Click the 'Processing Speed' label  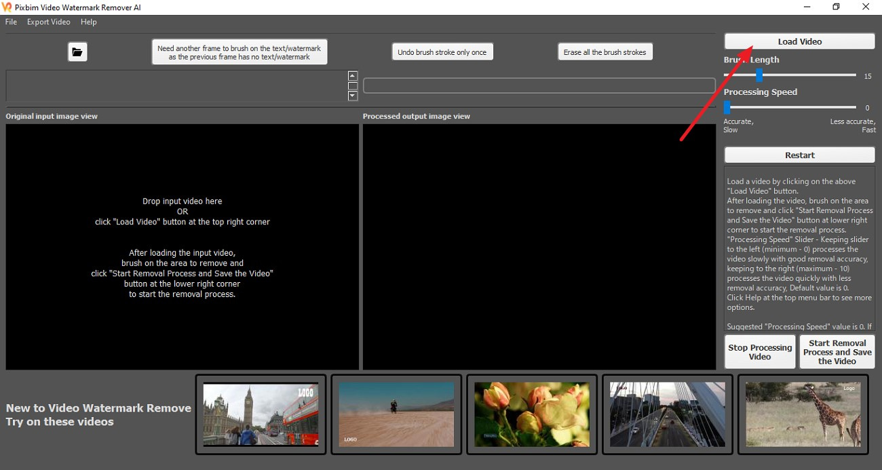[761, 92]
